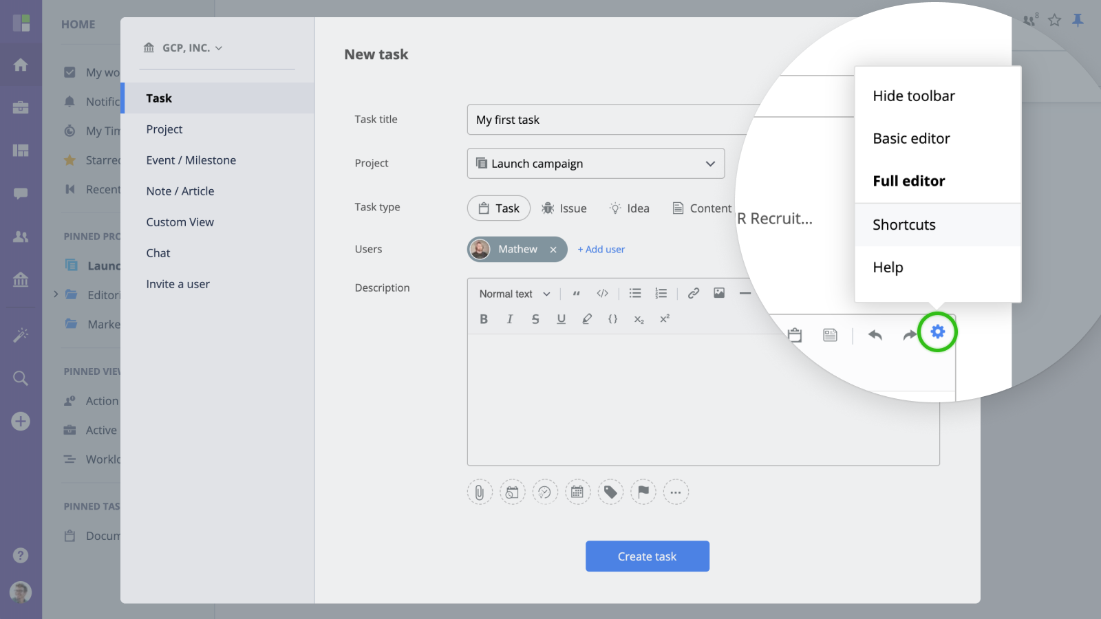Expand the Normal text style dropdown
1101x619 pixels.
(515, 294)
